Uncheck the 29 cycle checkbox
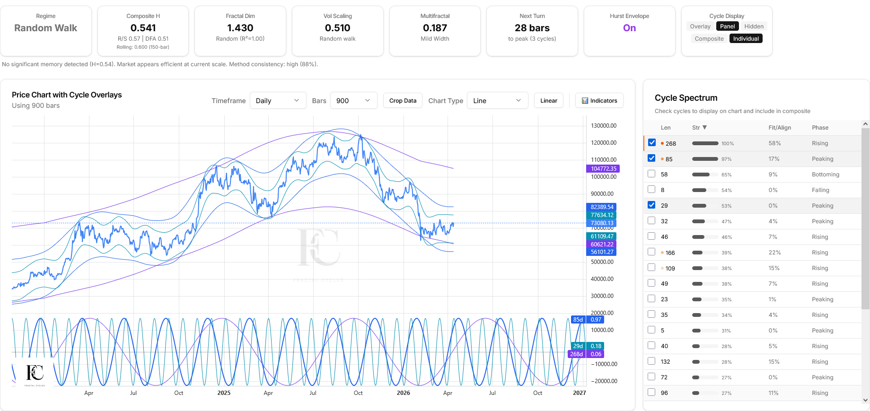Screen dimensions: 870x411 (652, 205)
